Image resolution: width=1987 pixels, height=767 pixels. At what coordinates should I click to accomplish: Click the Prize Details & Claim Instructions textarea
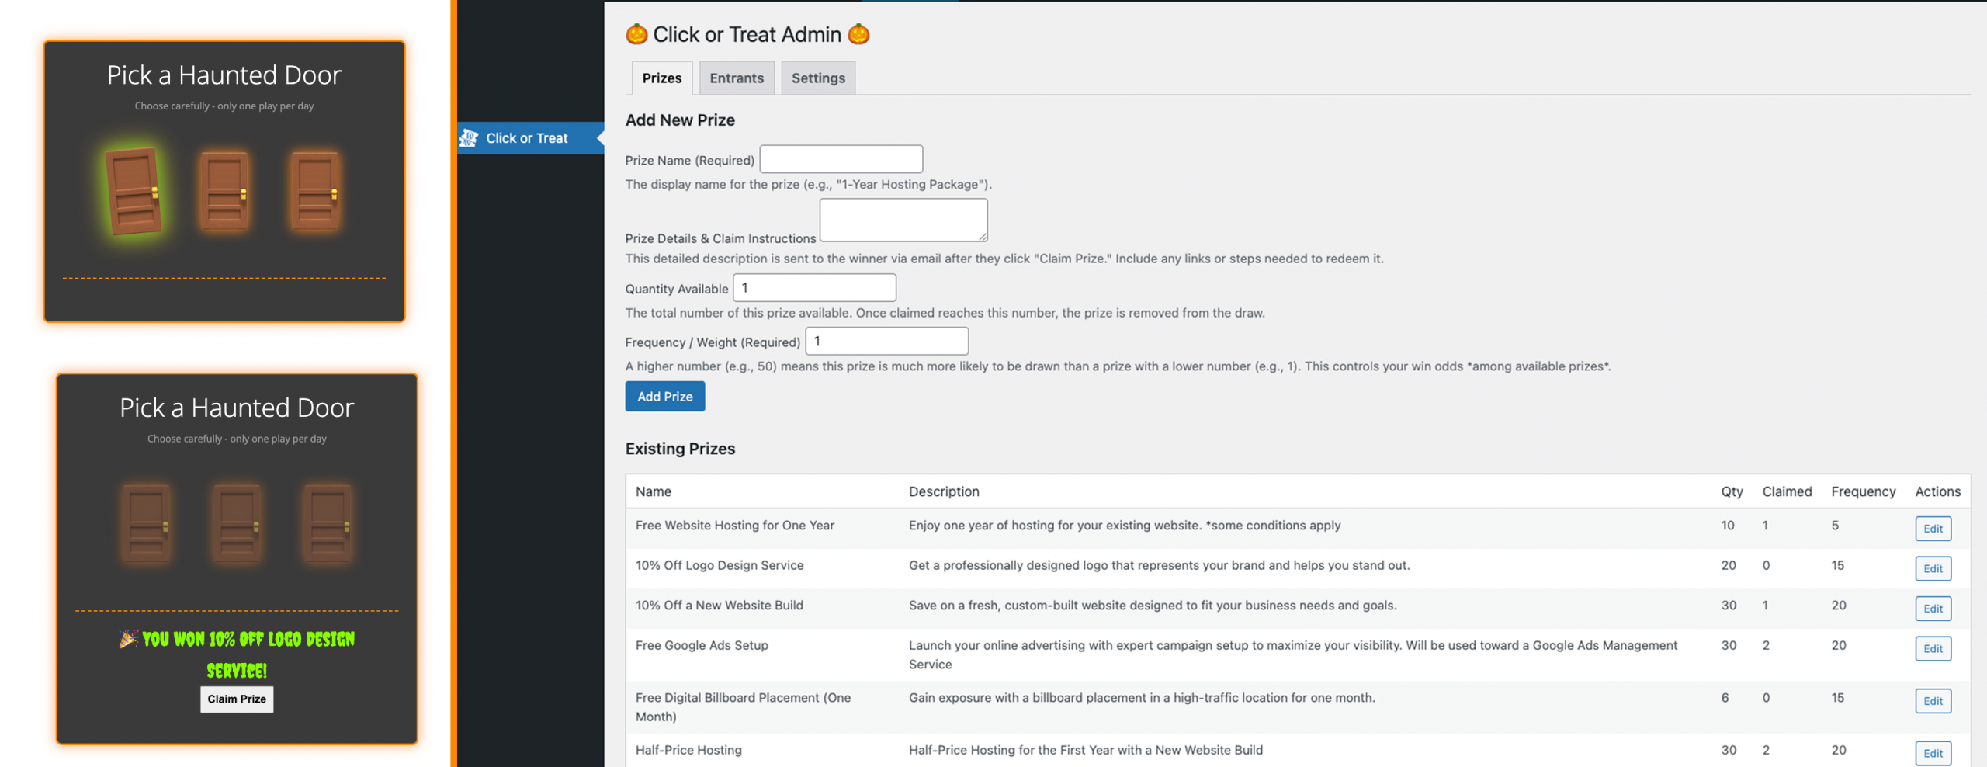[903, 220]
